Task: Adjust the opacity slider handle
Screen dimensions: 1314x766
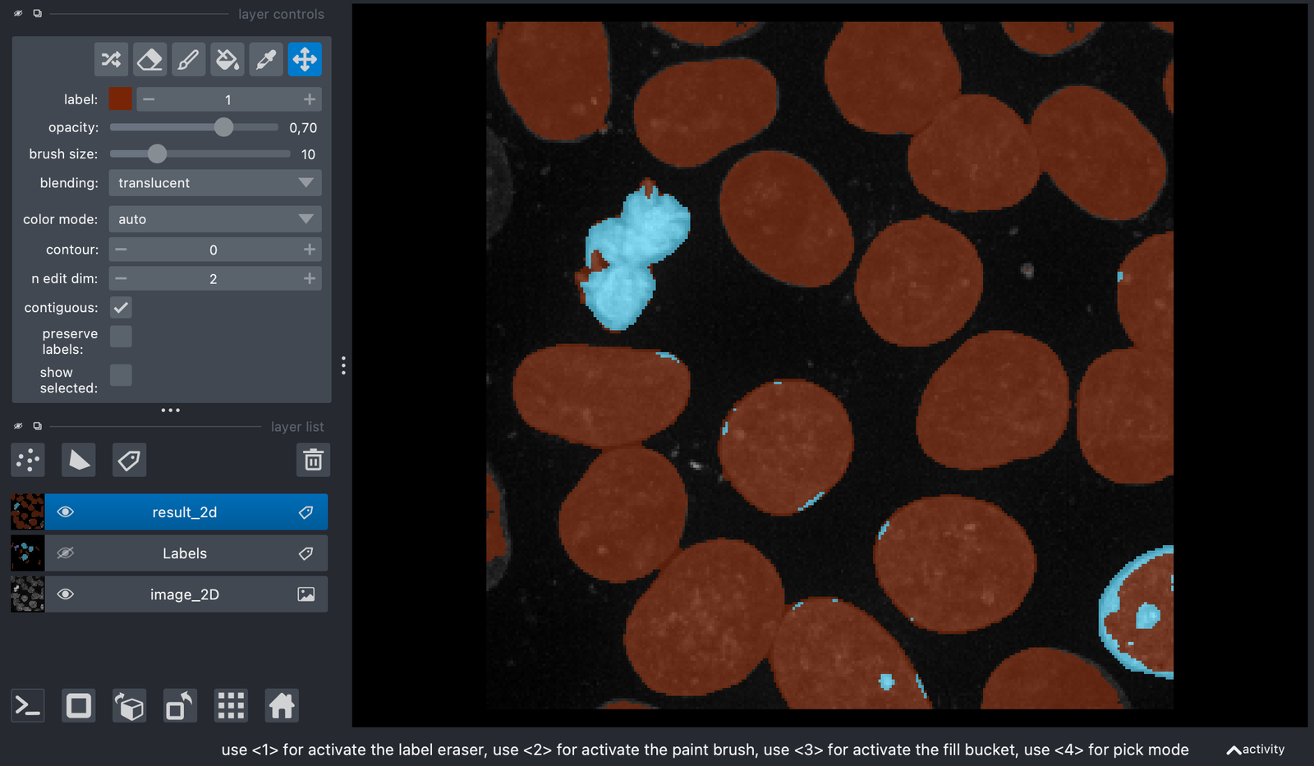Action: [223, 127]
